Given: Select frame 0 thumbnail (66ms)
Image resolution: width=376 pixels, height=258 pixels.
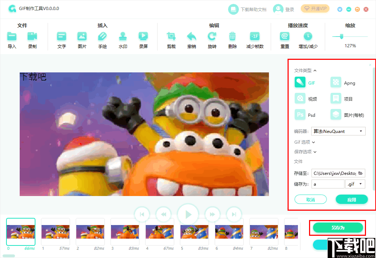Looking at the screenshot, I should 21,231.
